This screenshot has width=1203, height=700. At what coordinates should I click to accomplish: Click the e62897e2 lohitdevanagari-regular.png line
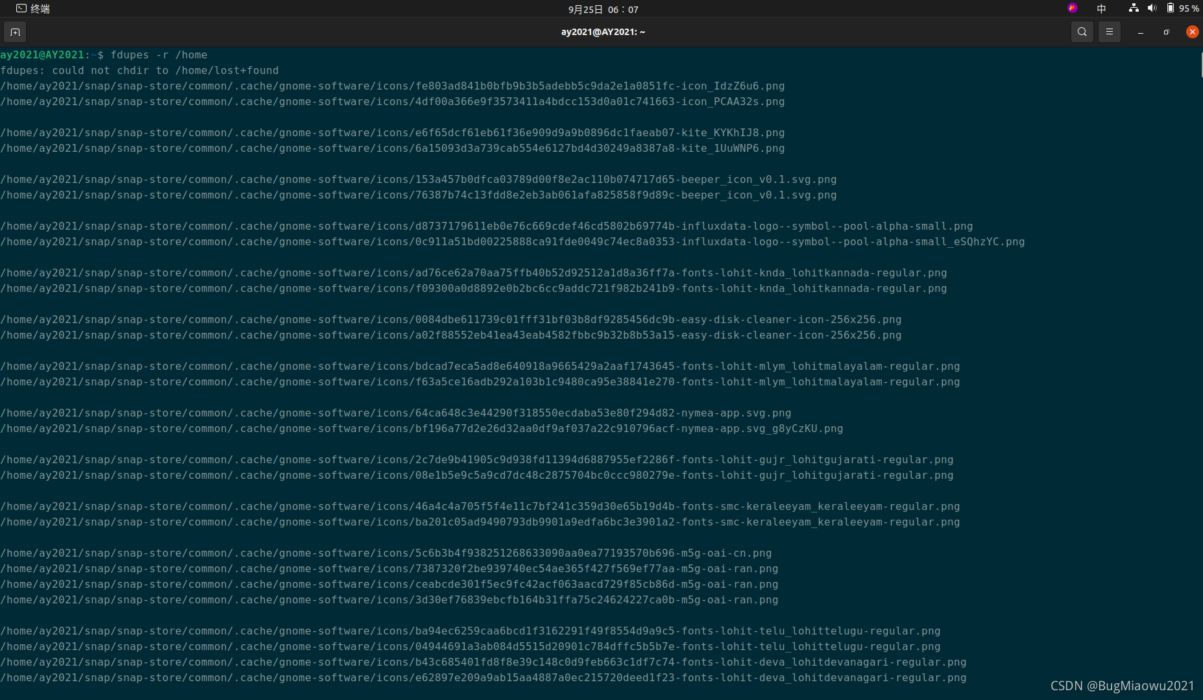point(483,678)
